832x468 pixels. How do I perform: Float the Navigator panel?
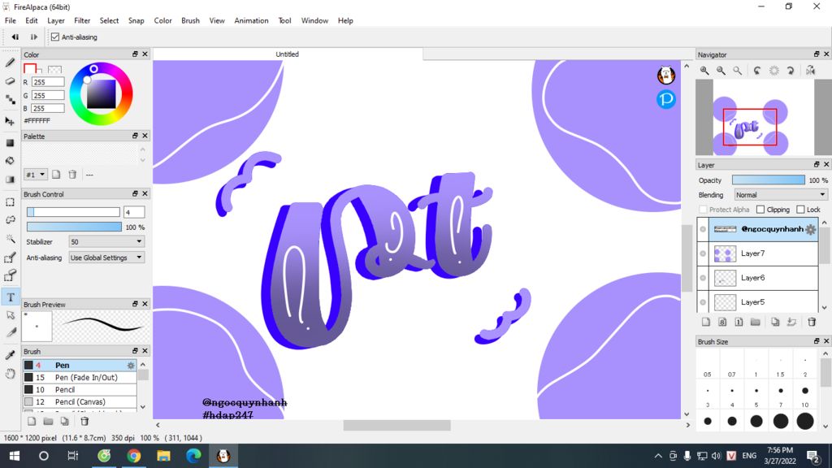tap(816, 54)
